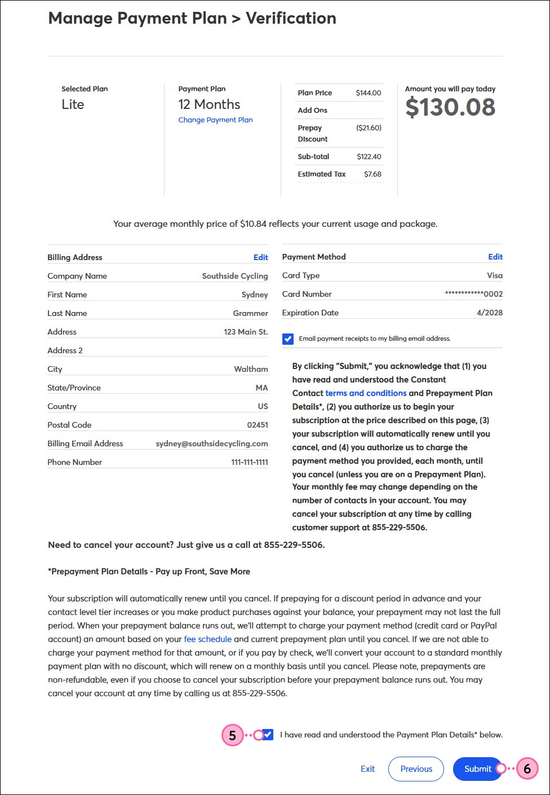Click the Need to cancel your account line

pyautogui.click(x=187, y=545)
